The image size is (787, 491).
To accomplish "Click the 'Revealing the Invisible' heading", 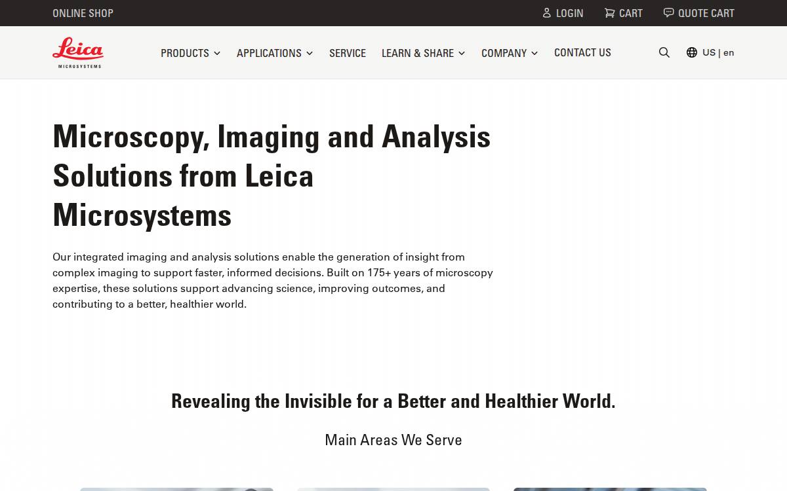I will (393, 401).
